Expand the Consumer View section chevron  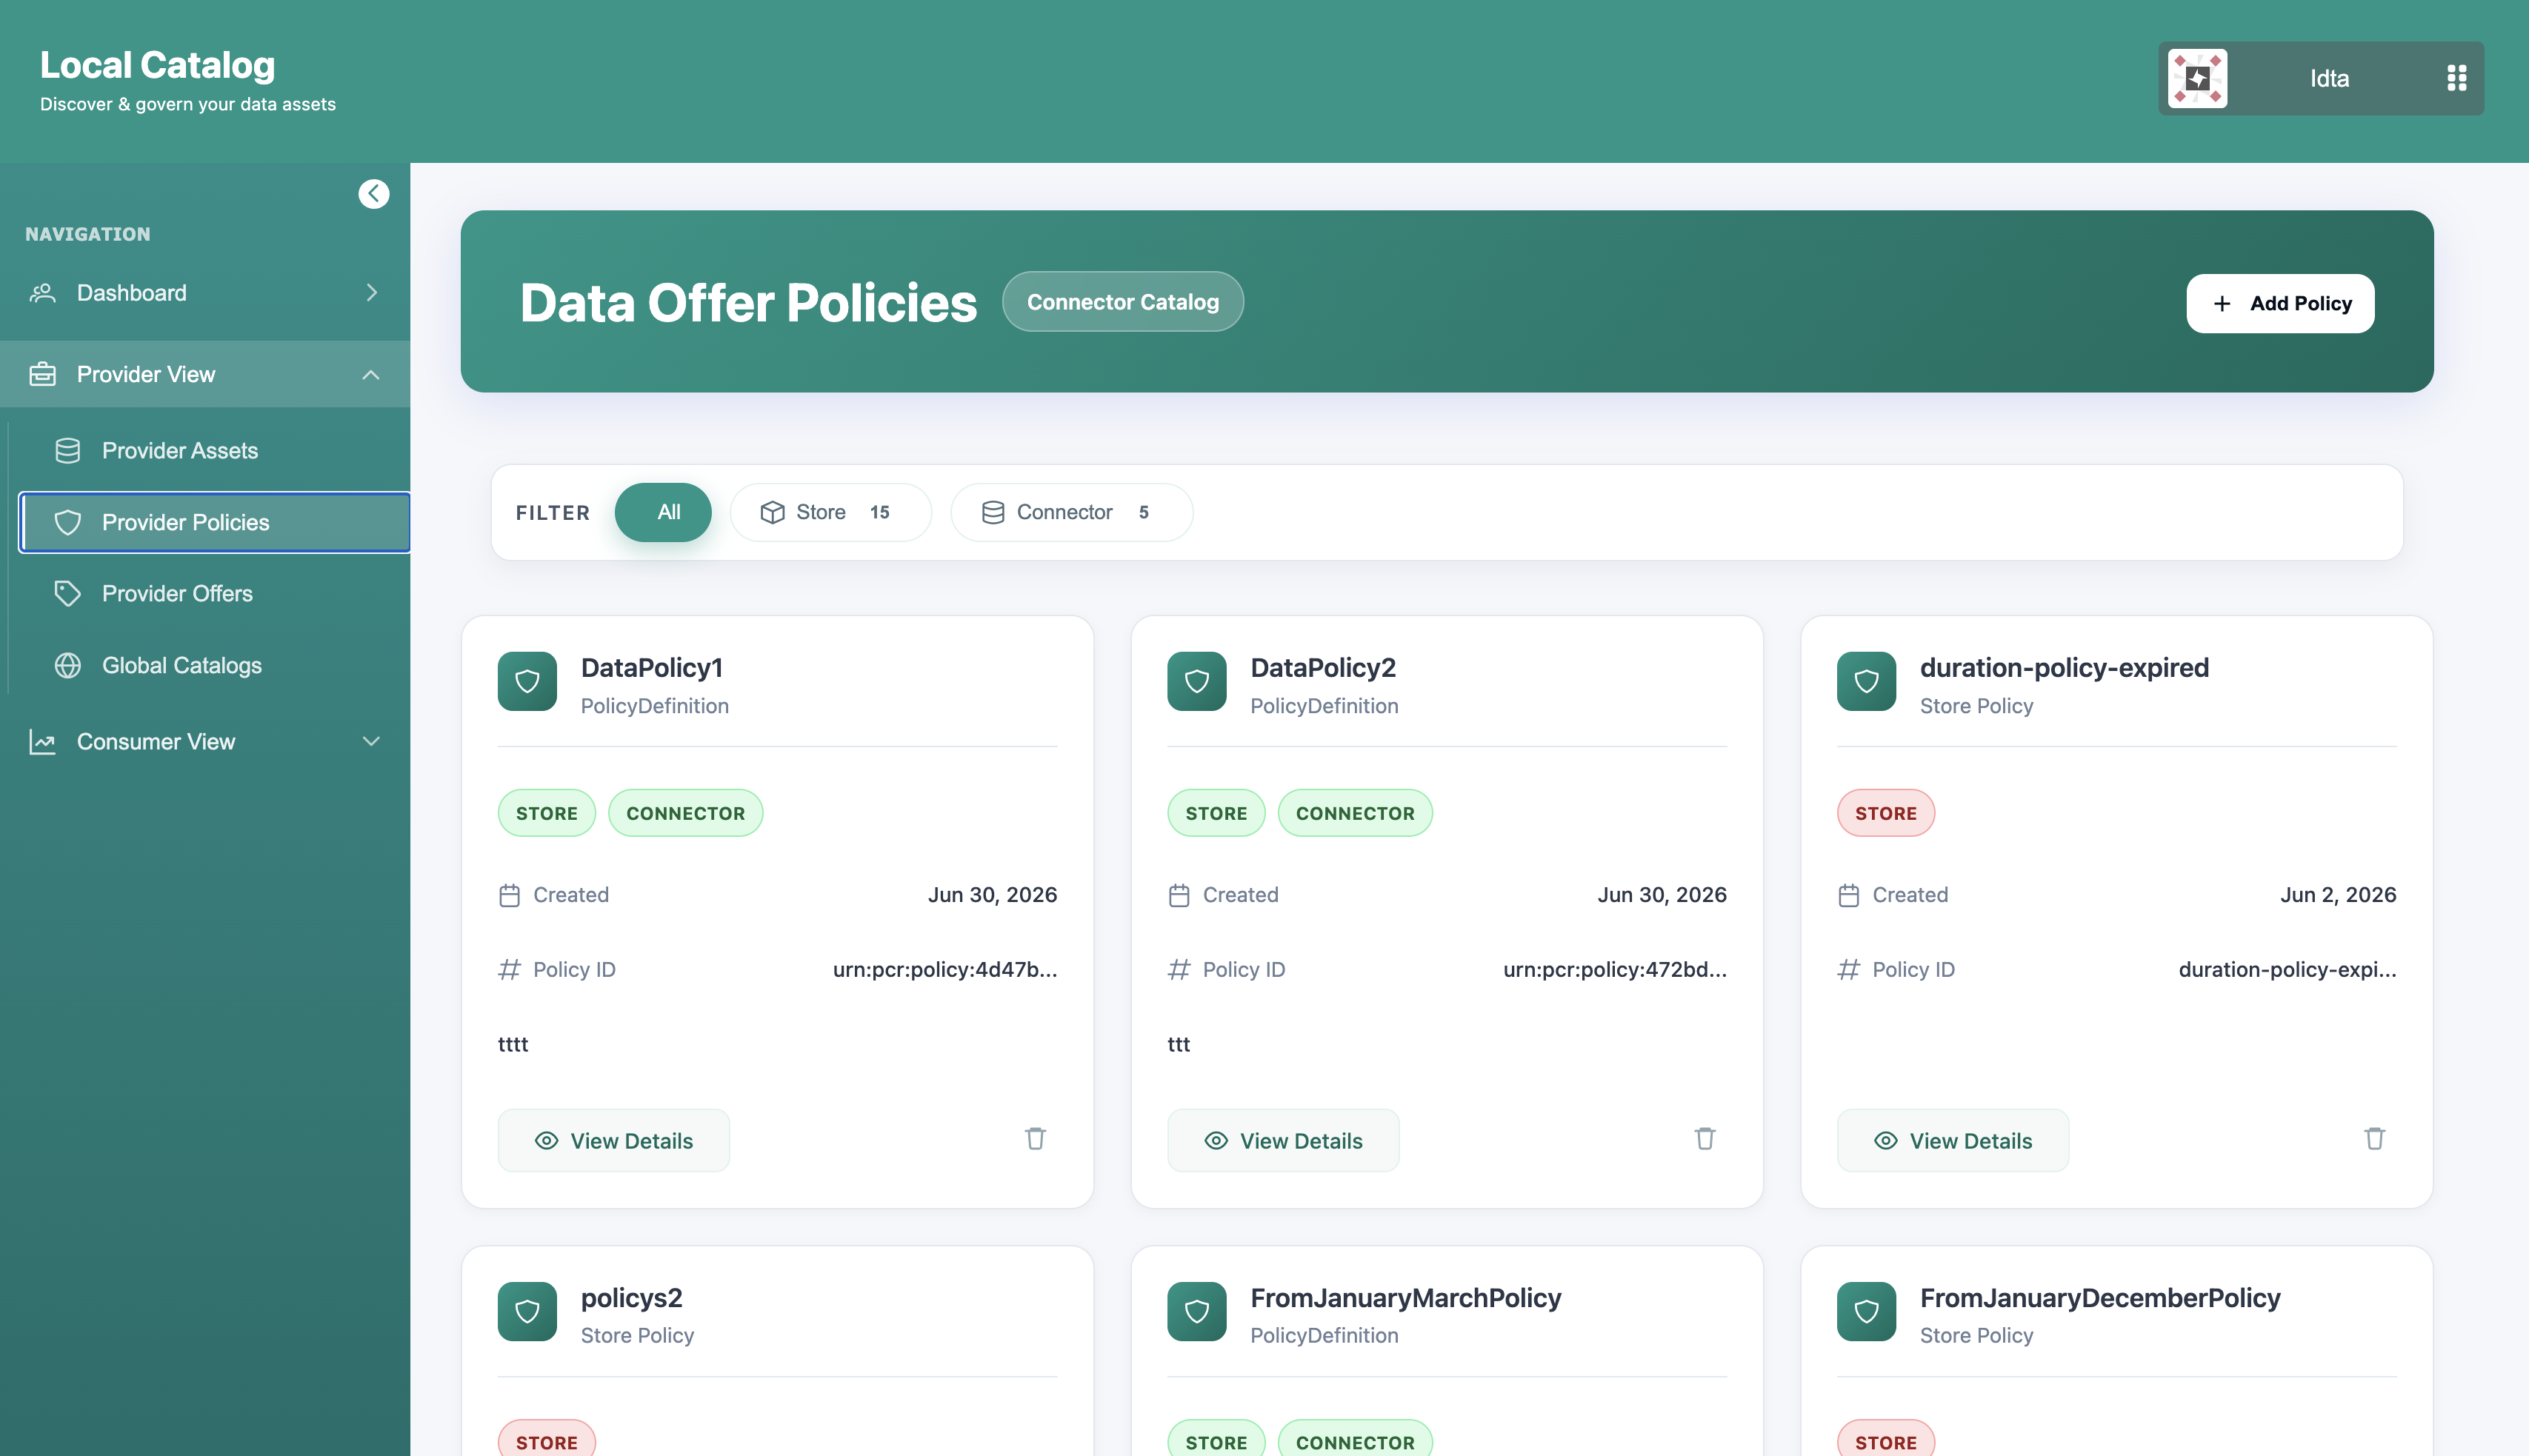(x=371, y=742)
